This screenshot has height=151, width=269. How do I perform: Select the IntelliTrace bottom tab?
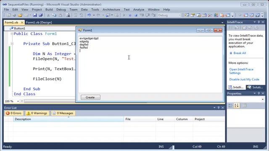tap(236, 87)
